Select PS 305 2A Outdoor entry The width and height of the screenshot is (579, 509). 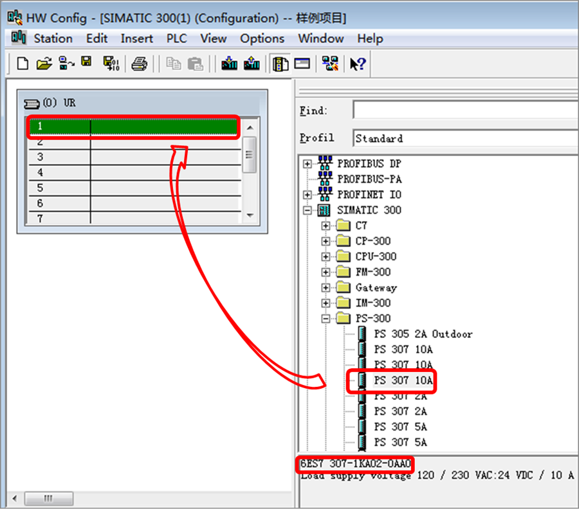click(423, 334)
